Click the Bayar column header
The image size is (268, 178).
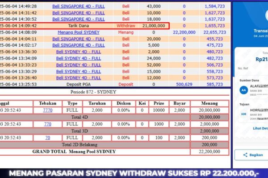coord(180,103)
